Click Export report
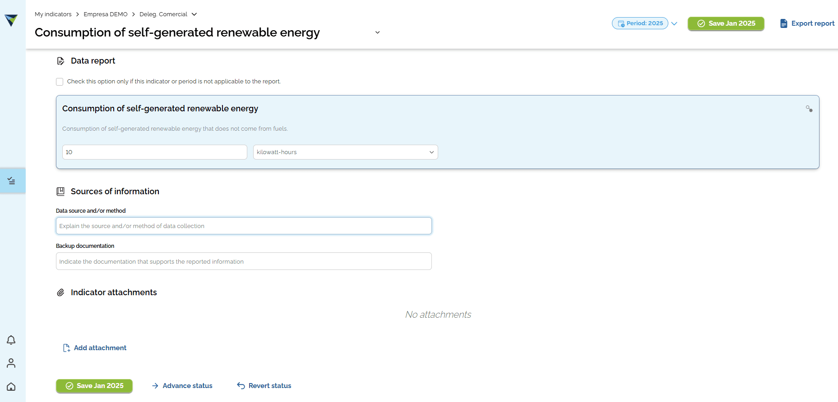 [807, 23]
